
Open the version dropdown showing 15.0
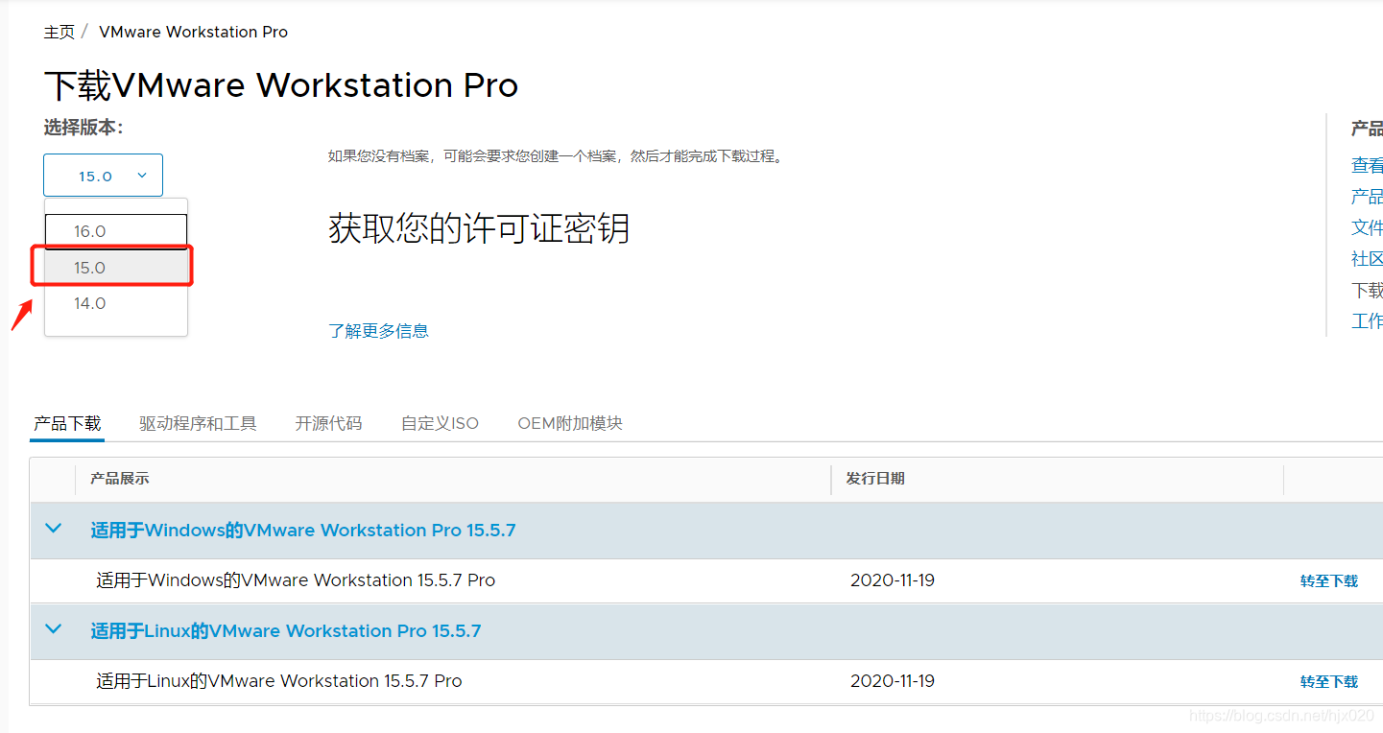coord(103,176)
